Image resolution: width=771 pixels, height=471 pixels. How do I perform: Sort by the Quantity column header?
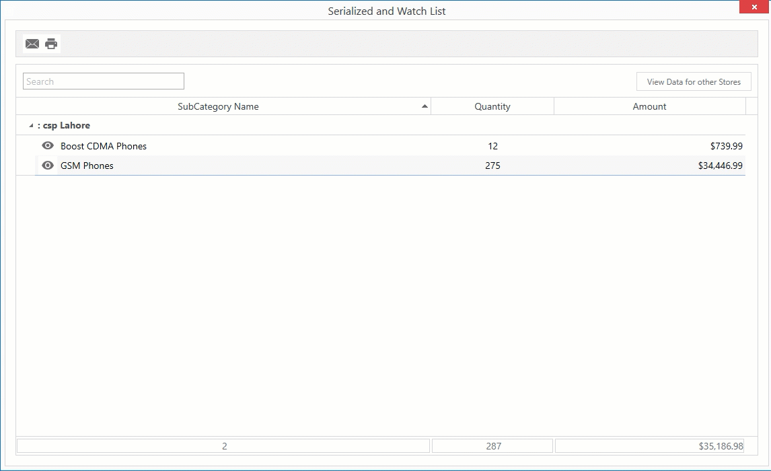[492, 106]
